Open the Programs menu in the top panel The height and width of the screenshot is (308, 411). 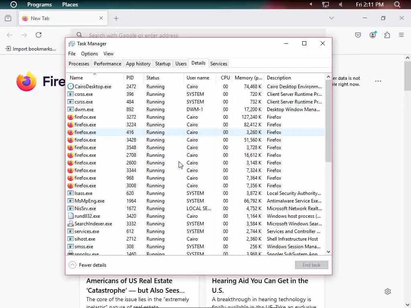tap(39, 4)
